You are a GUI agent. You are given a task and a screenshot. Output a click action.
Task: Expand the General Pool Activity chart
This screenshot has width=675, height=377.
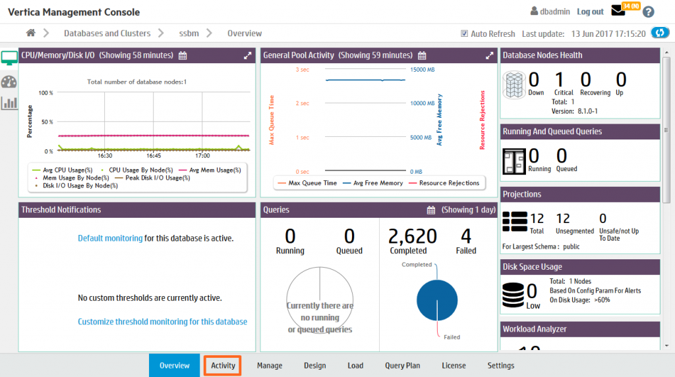490,55
